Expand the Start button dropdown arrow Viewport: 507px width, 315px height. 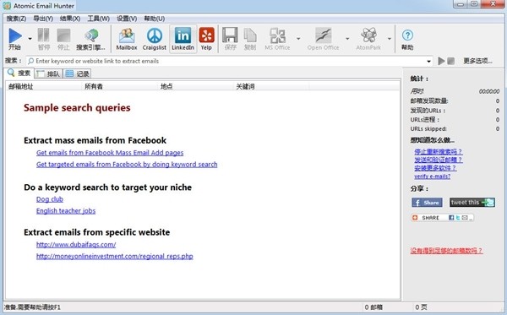(x=30, y=39)
